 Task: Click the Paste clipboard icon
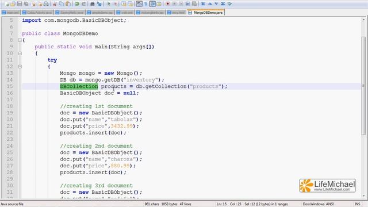68,4
